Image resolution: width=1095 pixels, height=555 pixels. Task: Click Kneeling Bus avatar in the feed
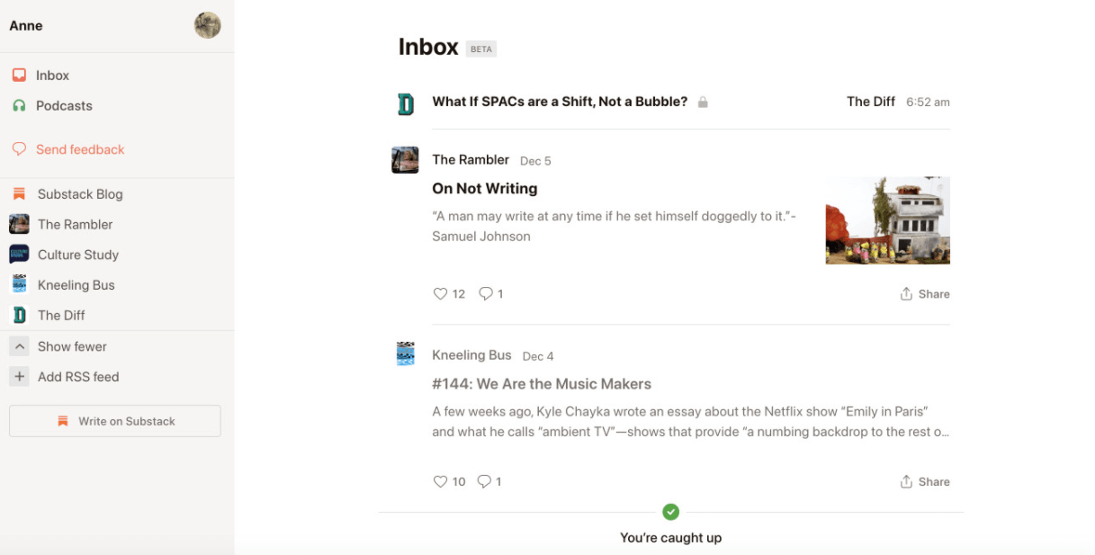(x=406, y=354)
